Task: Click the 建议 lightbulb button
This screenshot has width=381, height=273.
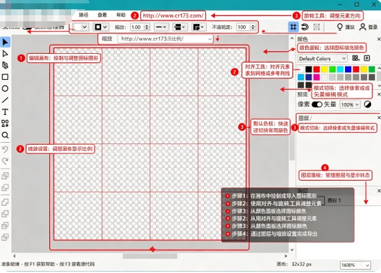Action: click(x=346, y=27)
